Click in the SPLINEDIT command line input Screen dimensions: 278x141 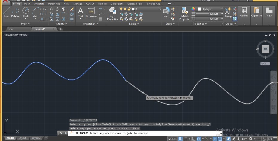179,133
